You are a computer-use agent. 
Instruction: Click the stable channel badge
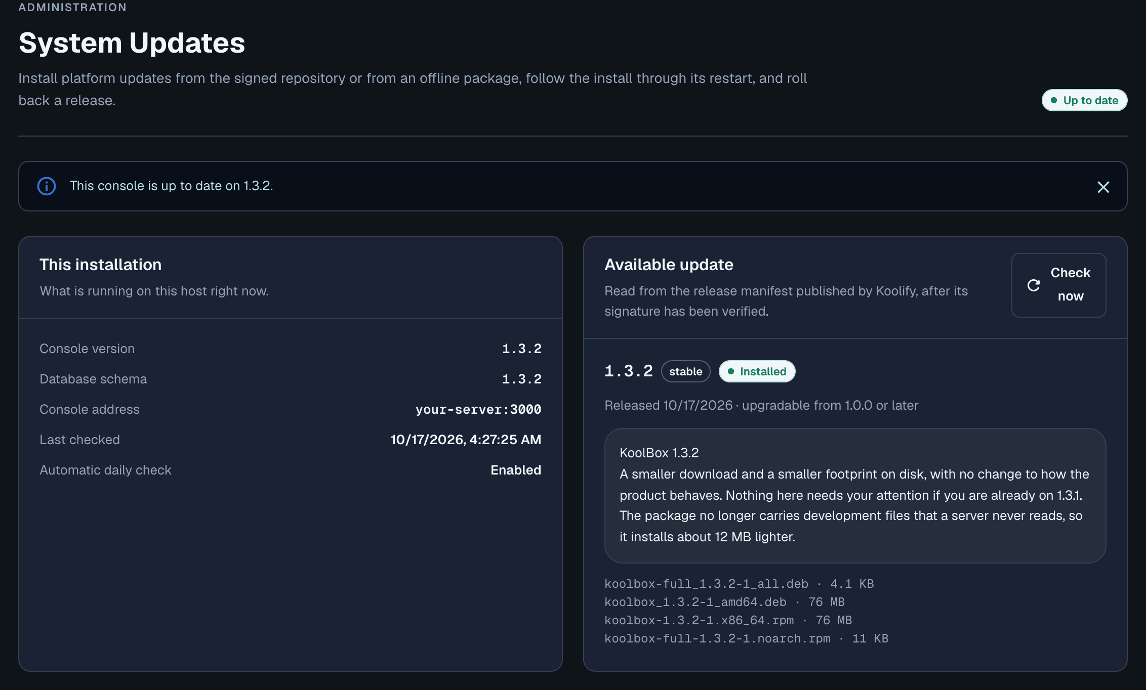click(685, 371)
